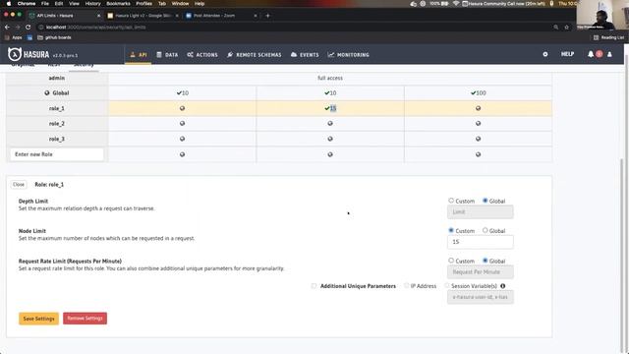The width and height of the screenshot is (629, 354).
Task: Switch to the Zoom browser tab
Action: click(220, 16)
